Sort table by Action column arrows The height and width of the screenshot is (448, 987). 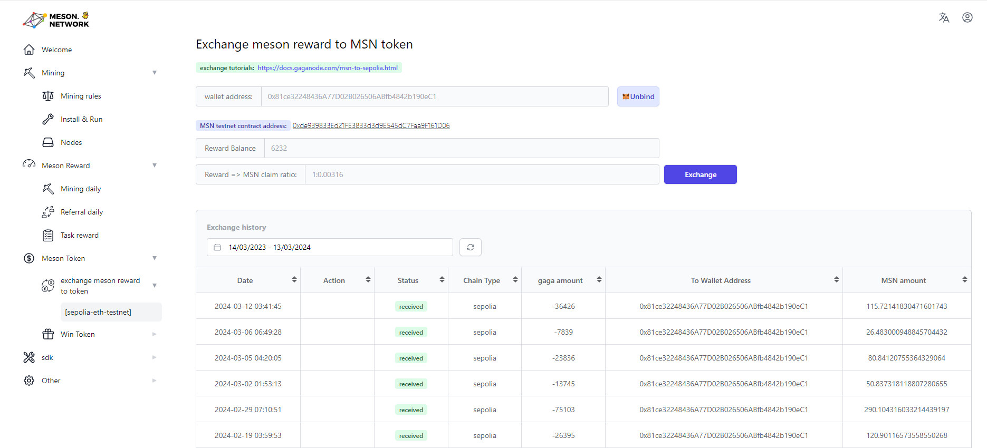click(368, 280)
